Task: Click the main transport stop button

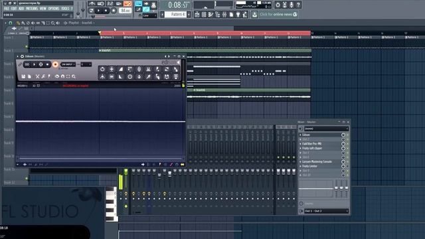Action: coord(106,11)
